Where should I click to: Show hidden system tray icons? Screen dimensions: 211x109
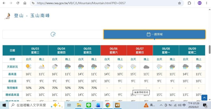coord(161,105)
